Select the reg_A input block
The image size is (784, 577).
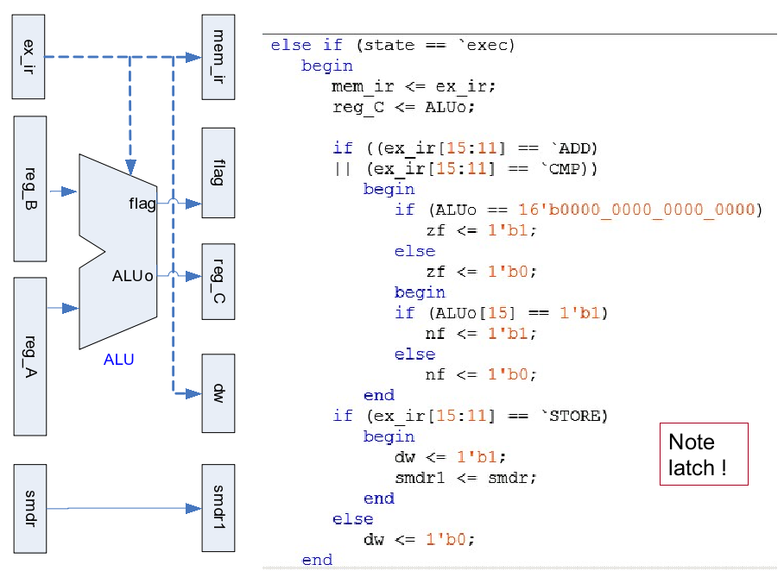point(30,355)
